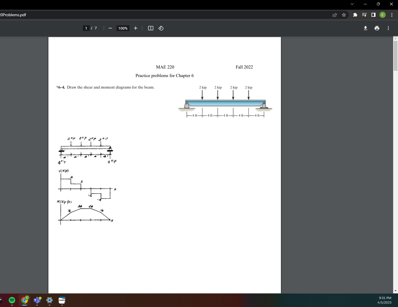Open Spotify from the taskbar
This screenshot has height=307, width=398.
(12, 300)
